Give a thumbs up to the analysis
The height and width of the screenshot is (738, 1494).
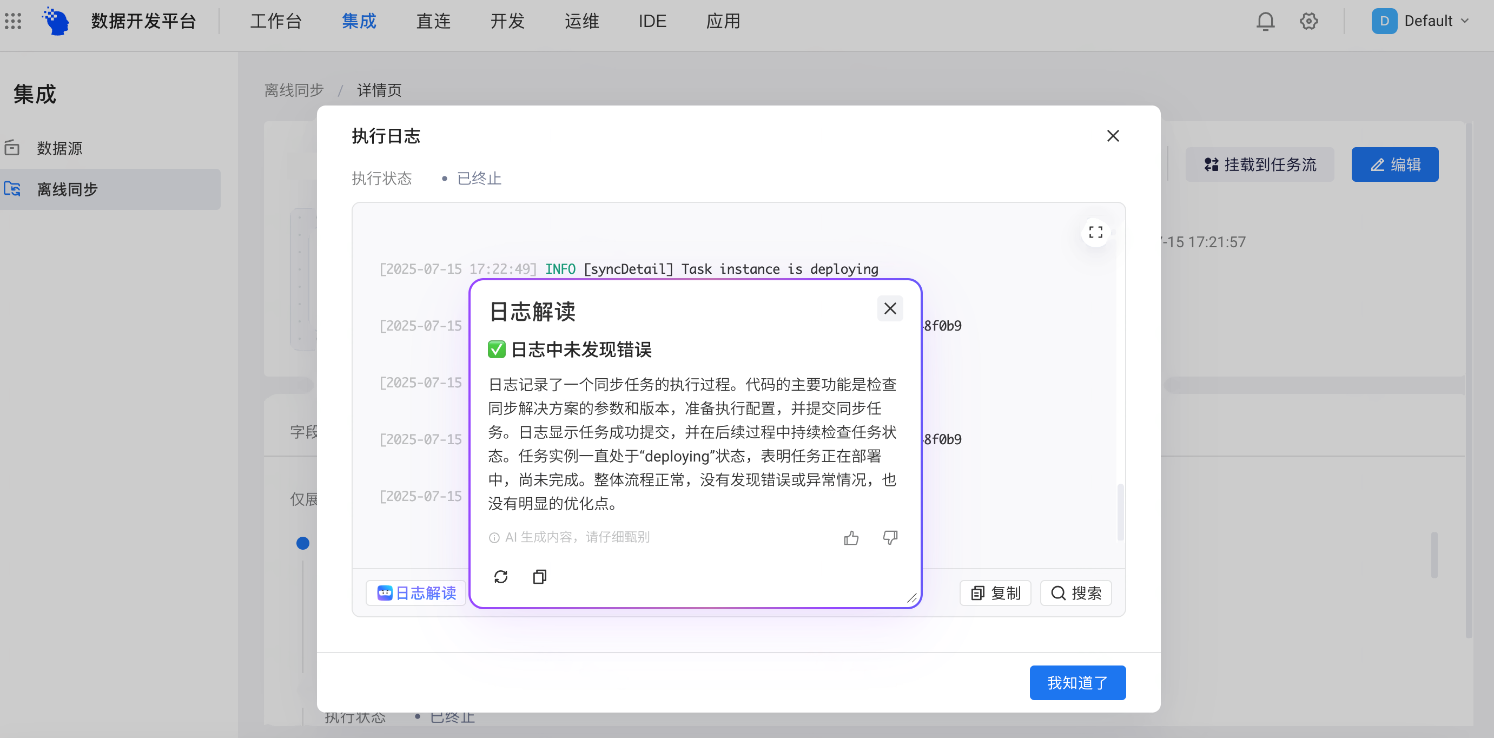point(851,538)
